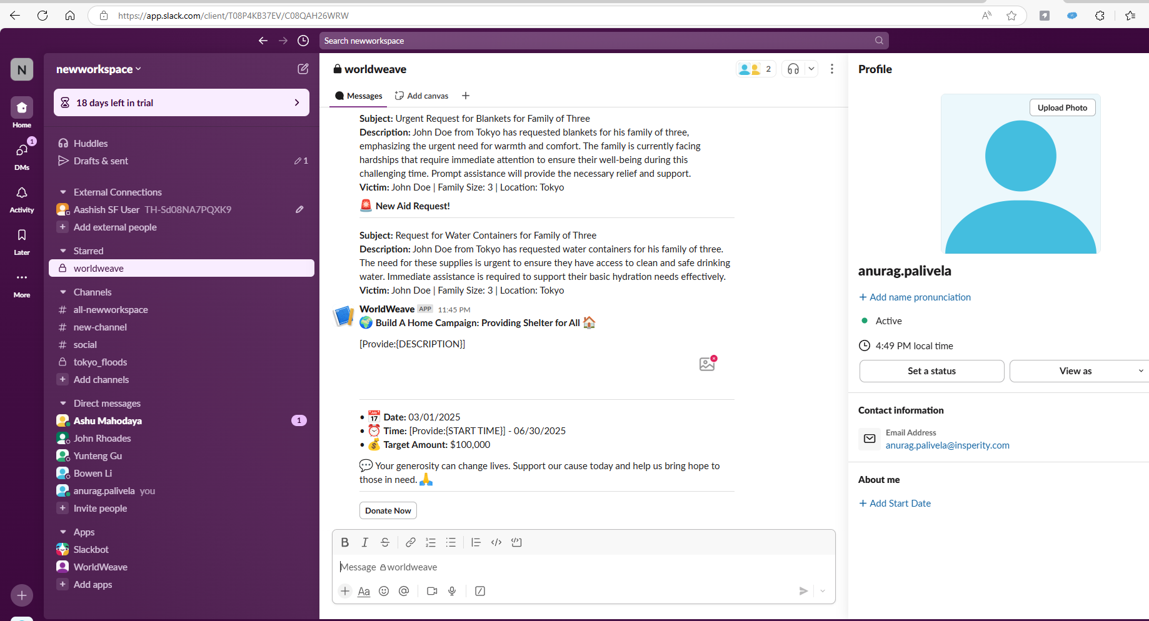Collapse the External Connections section
This screenshot has height=621, width=1149.
pyautogui.click(x=63, y=192)
